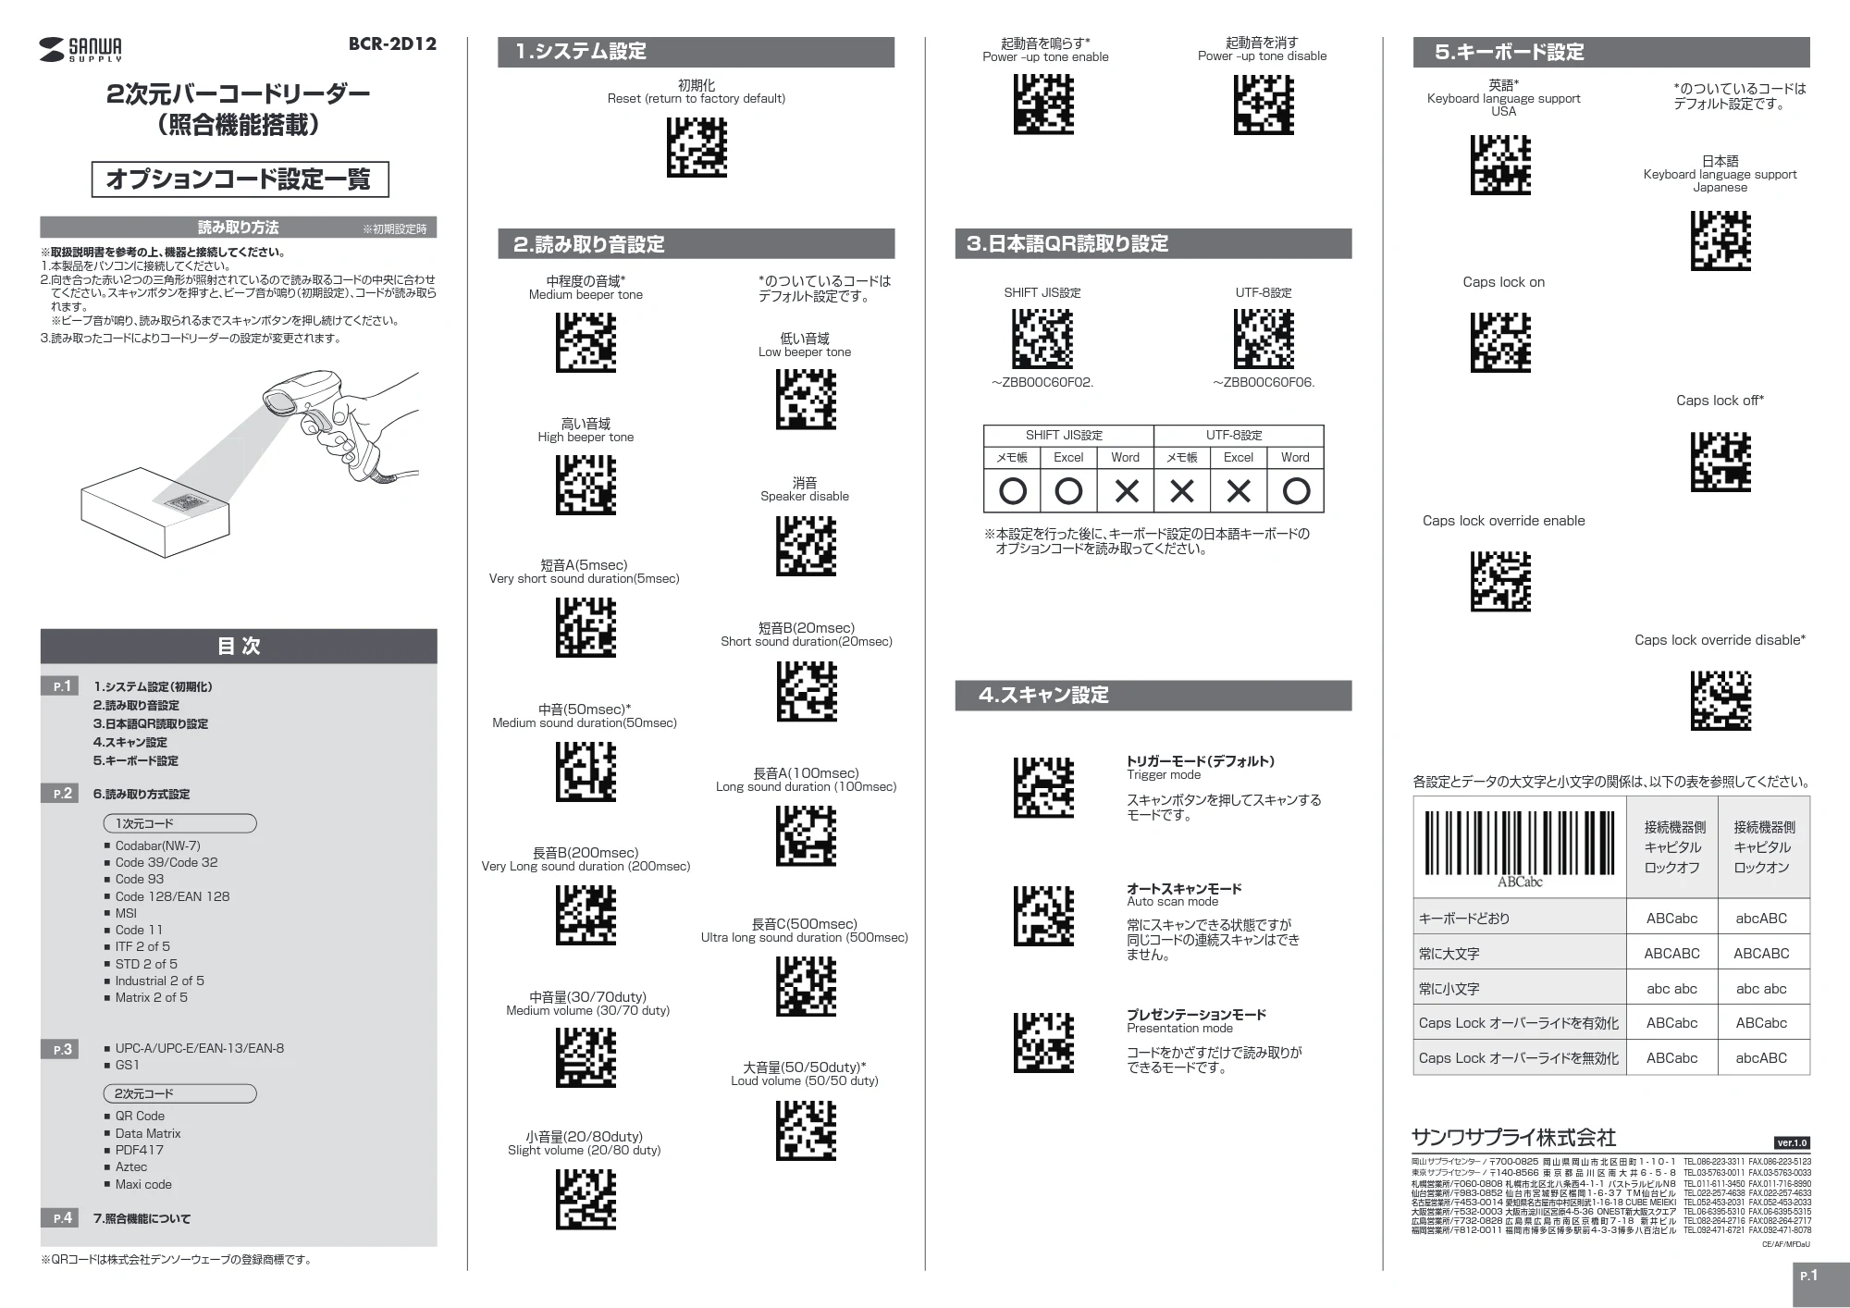The height and width of the screenshot is (1308, 1850).
Task: Click the Speaker disable code
Action: click(x=806, y=546)
